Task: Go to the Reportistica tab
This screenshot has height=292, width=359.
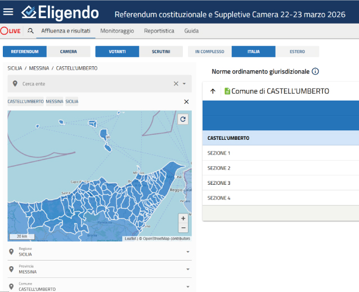Action: (x=159, y=31)
